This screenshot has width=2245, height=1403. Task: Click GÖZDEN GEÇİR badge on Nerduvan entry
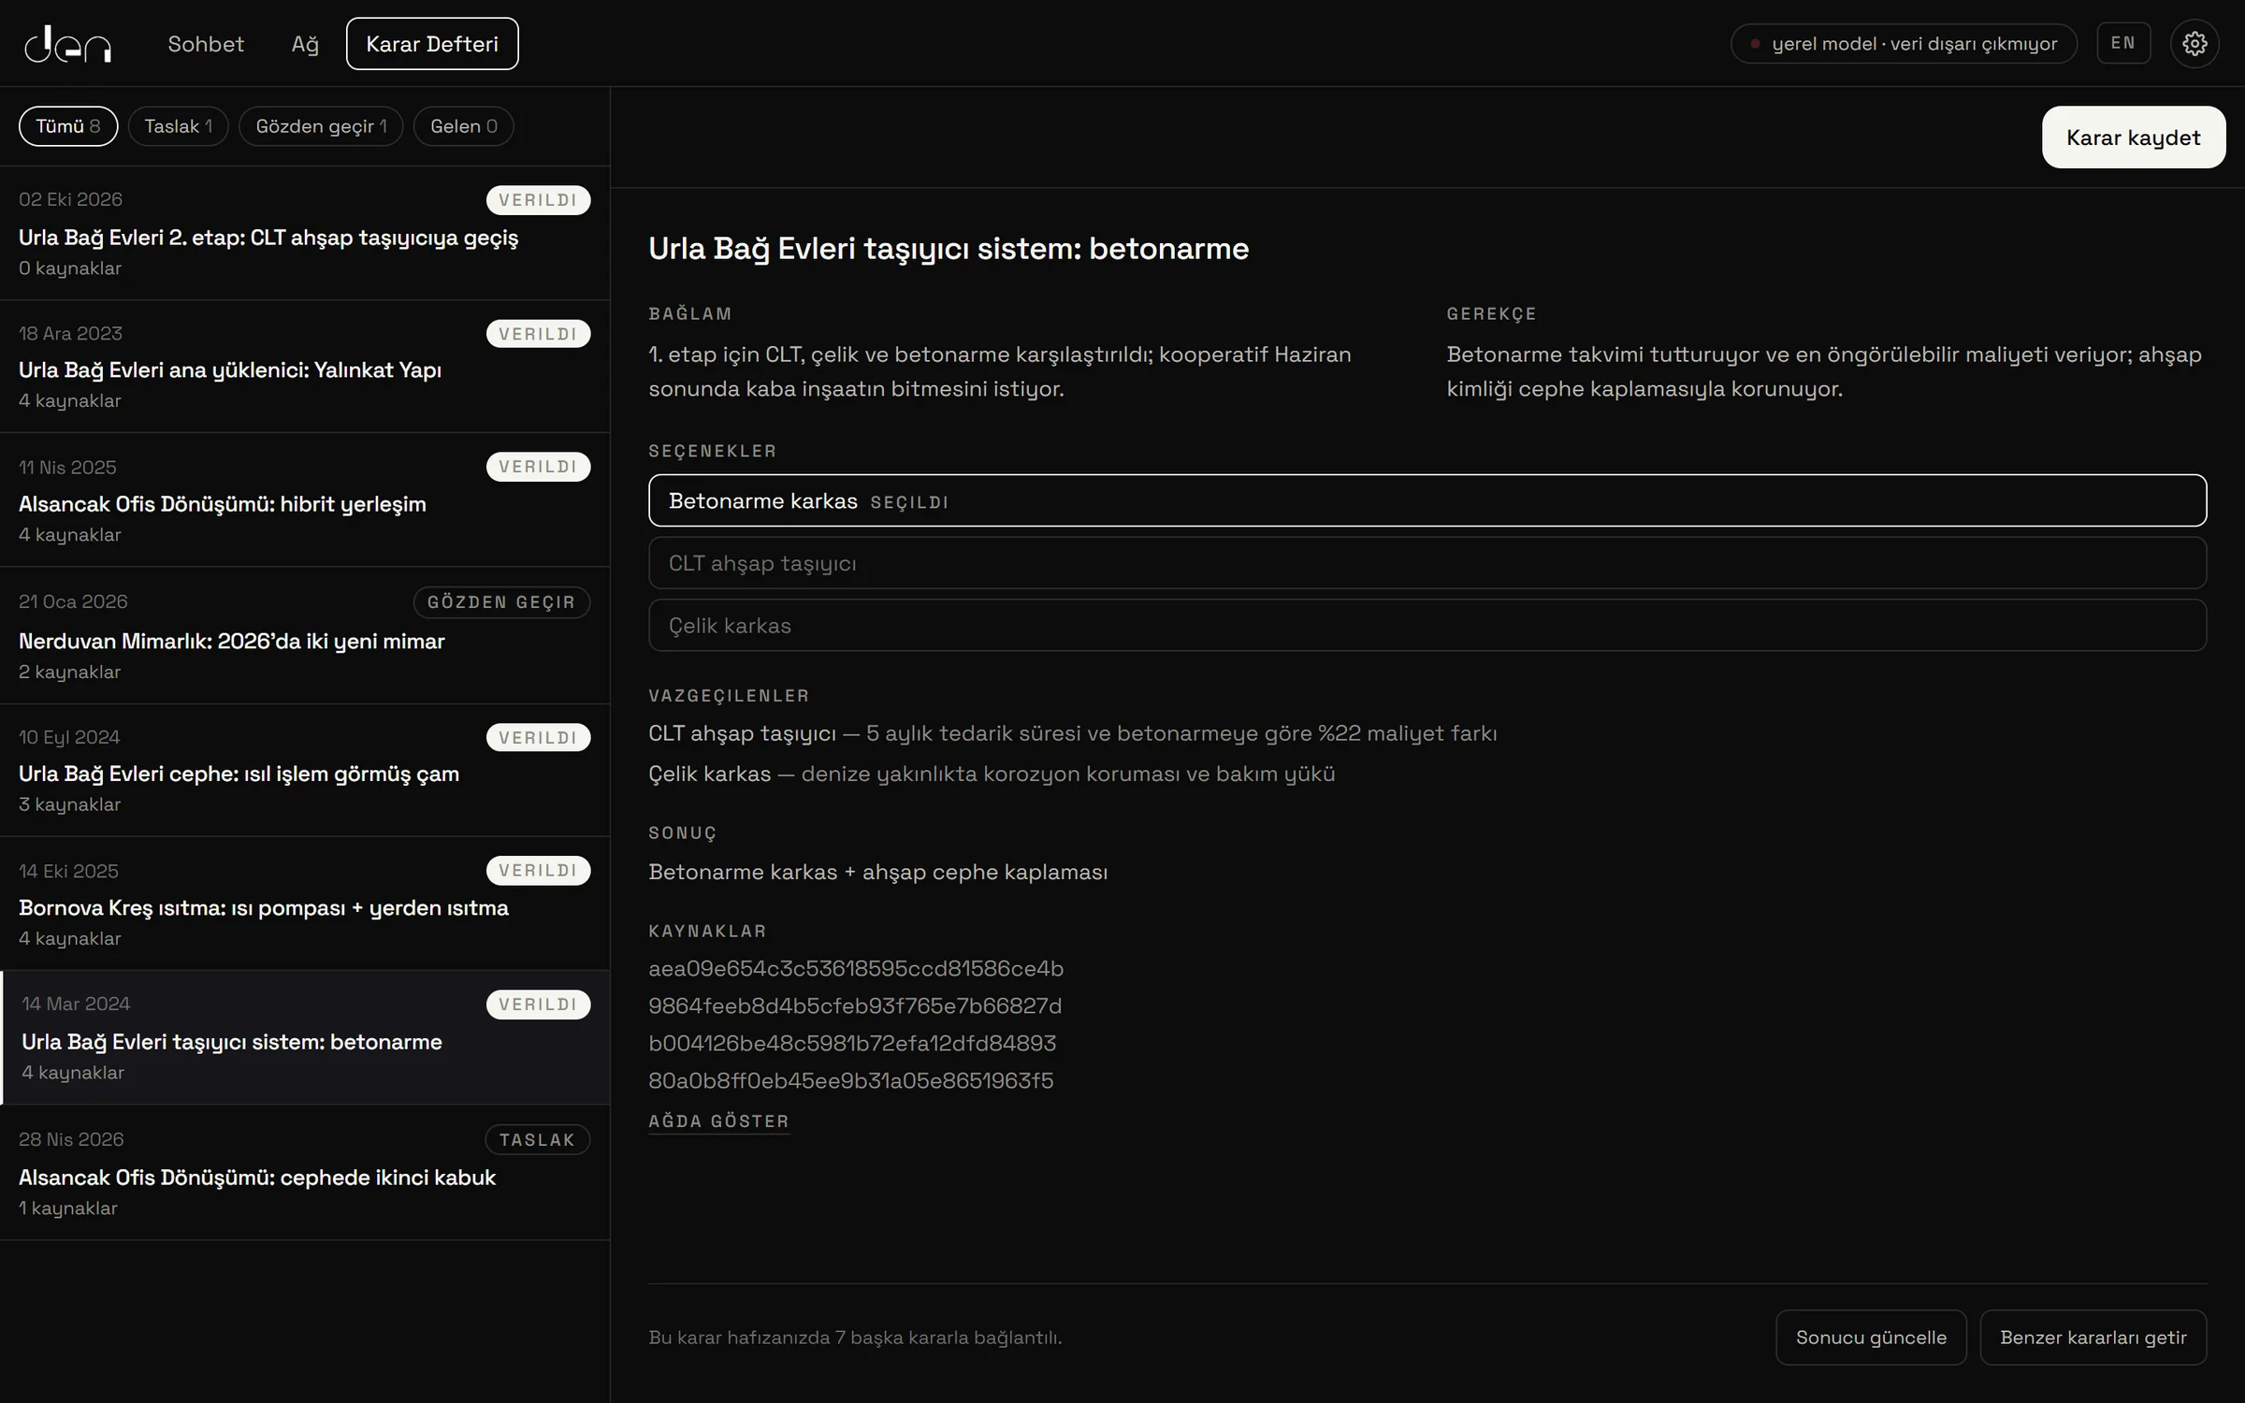[501, 602]
